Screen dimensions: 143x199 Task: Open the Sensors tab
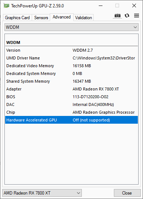[41, 18]
